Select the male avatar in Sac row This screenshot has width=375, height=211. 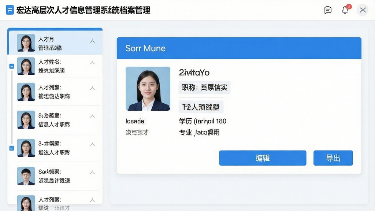(x=26, y=176)
